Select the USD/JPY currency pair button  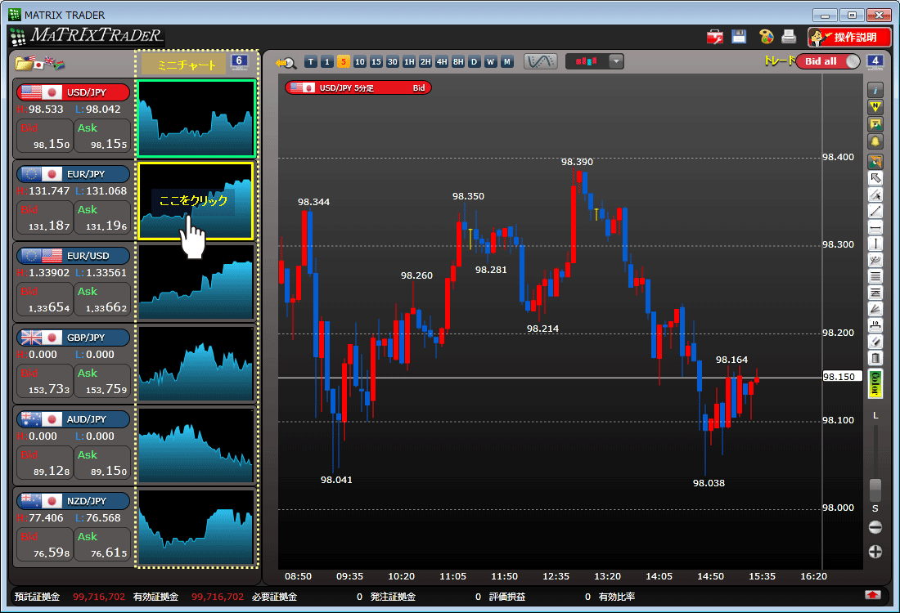tap(73, 92)
